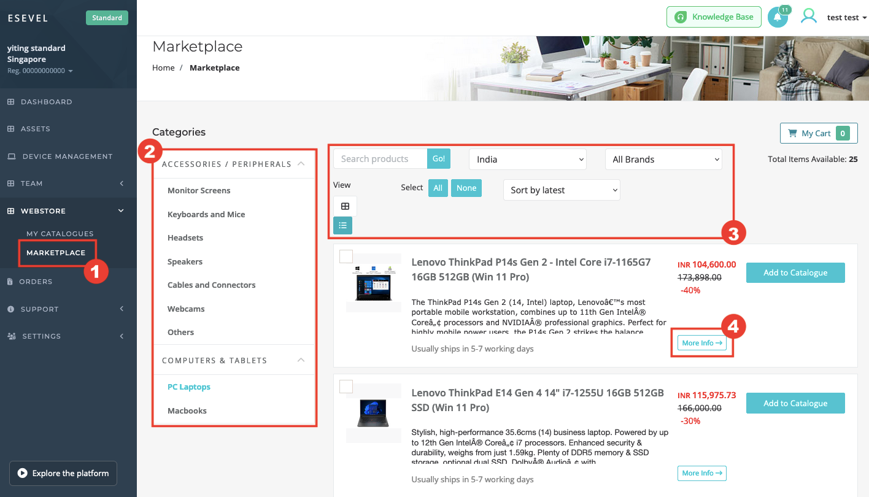Click headset icon in Knowledge Base button

coord(680,17)
